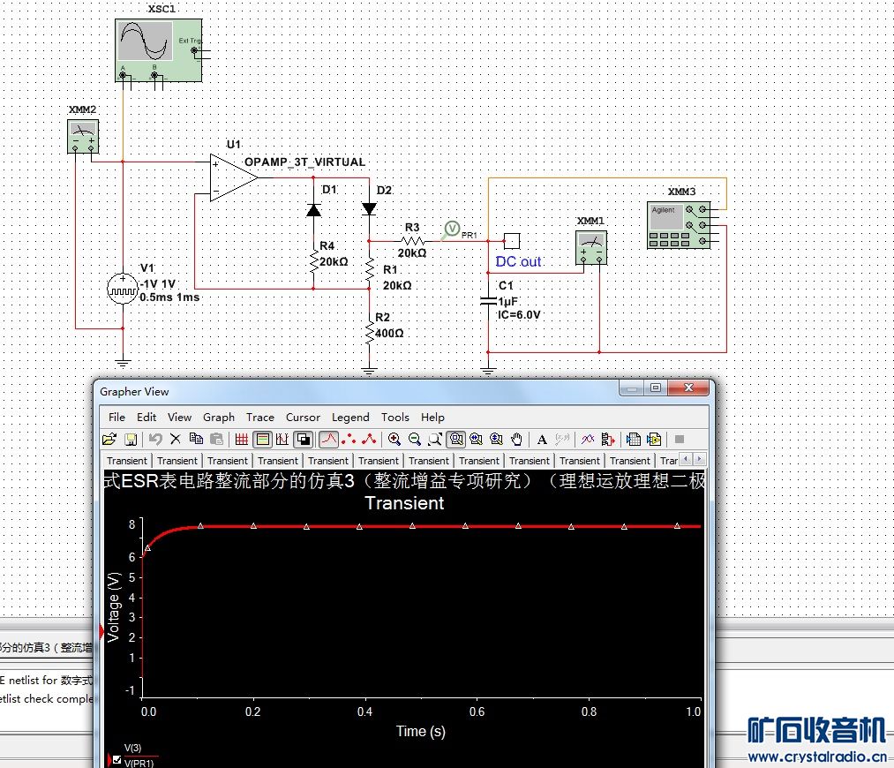Click the Delete X icon in Grapher toolbar
This screenshot has height=768, width=894.
[x=175, y=439]
